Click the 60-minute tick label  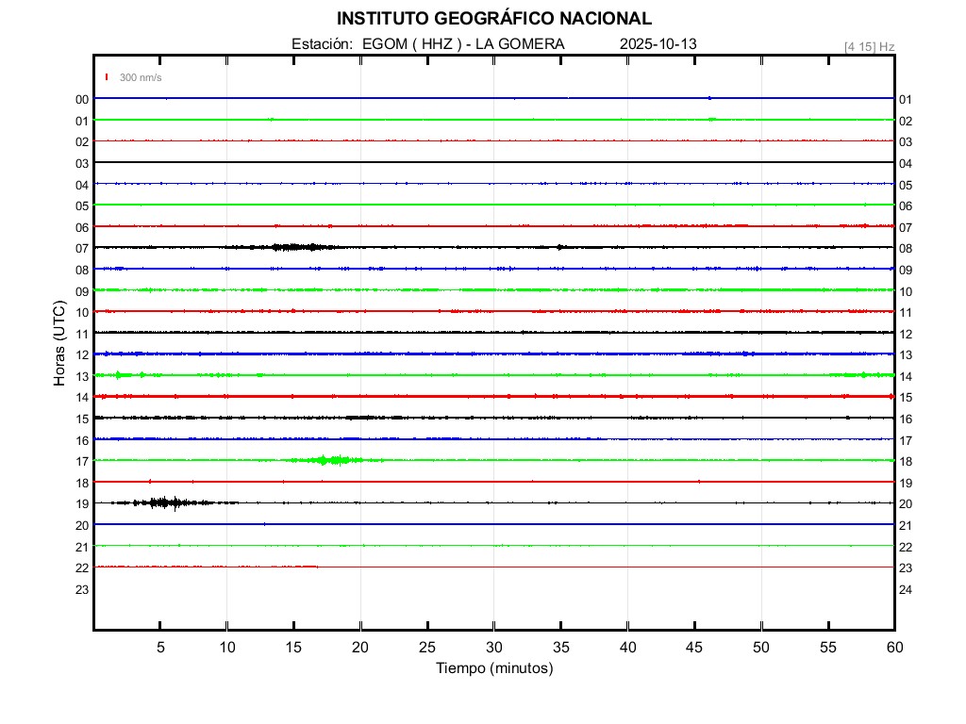click(893, 647)
